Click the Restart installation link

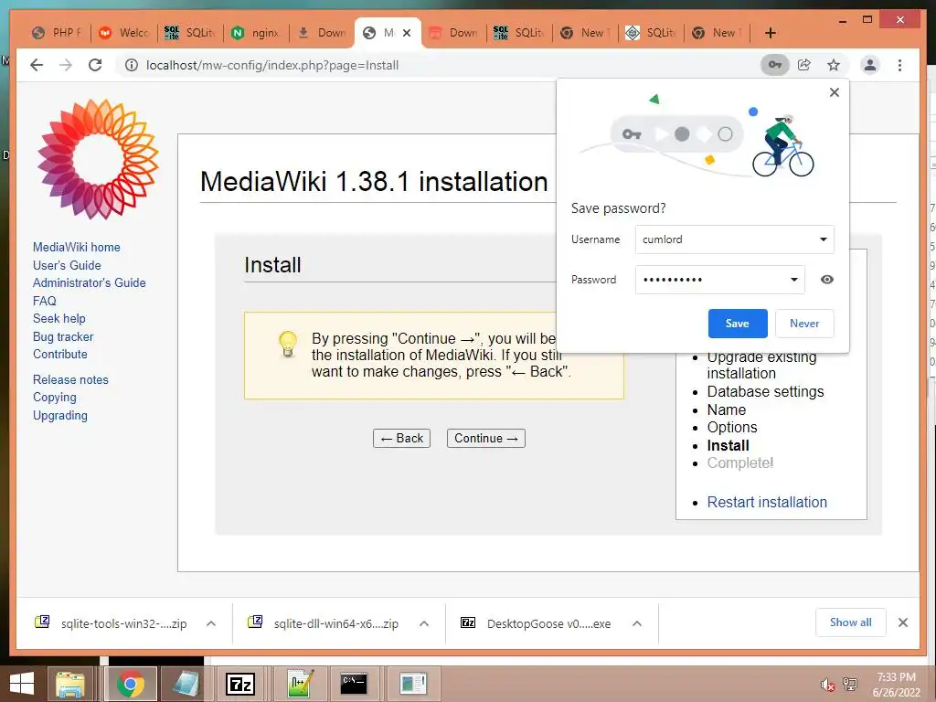(x=767, y=502)
